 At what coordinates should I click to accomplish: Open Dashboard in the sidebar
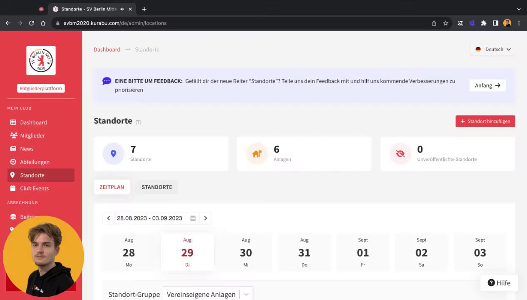[x=41, y=122]
